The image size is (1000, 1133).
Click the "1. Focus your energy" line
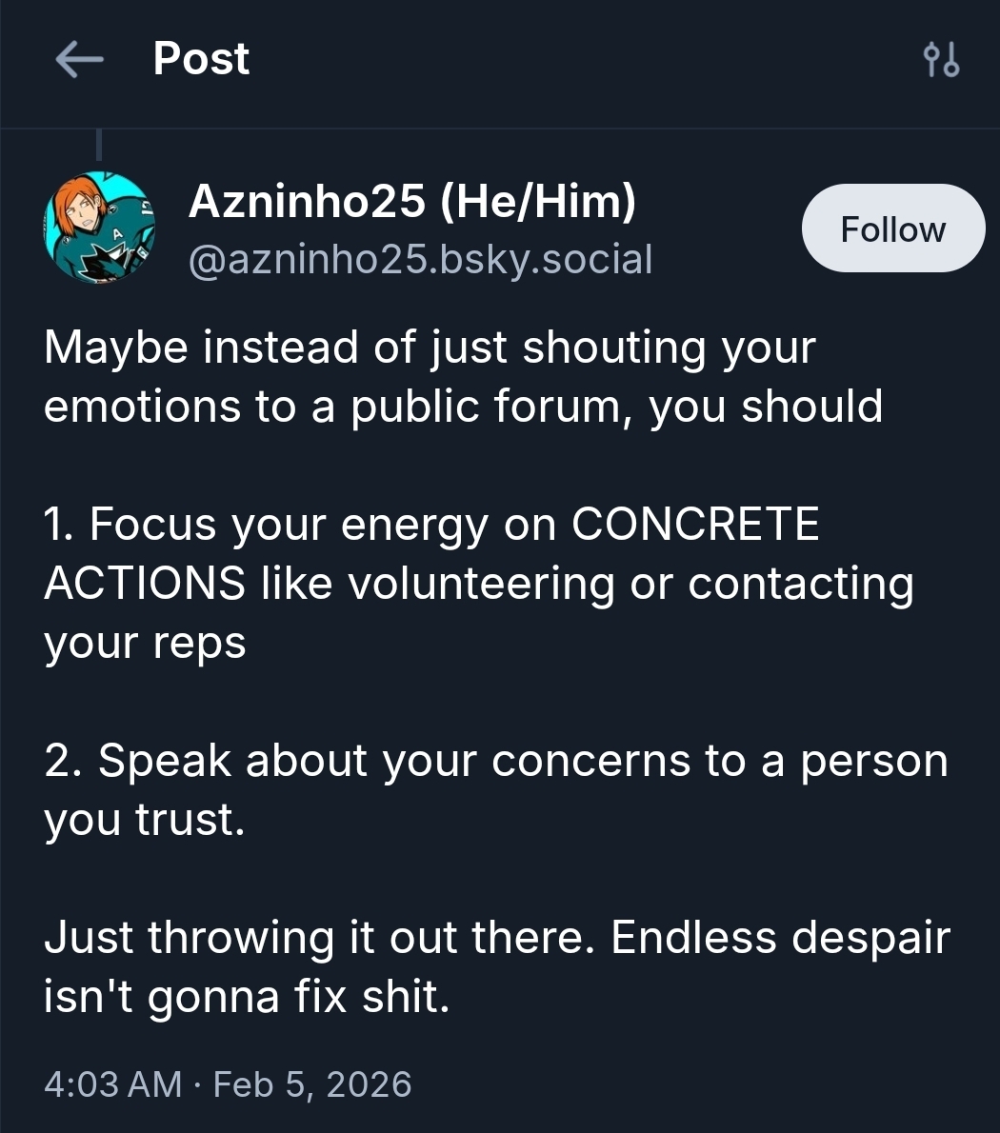(305, 525)
